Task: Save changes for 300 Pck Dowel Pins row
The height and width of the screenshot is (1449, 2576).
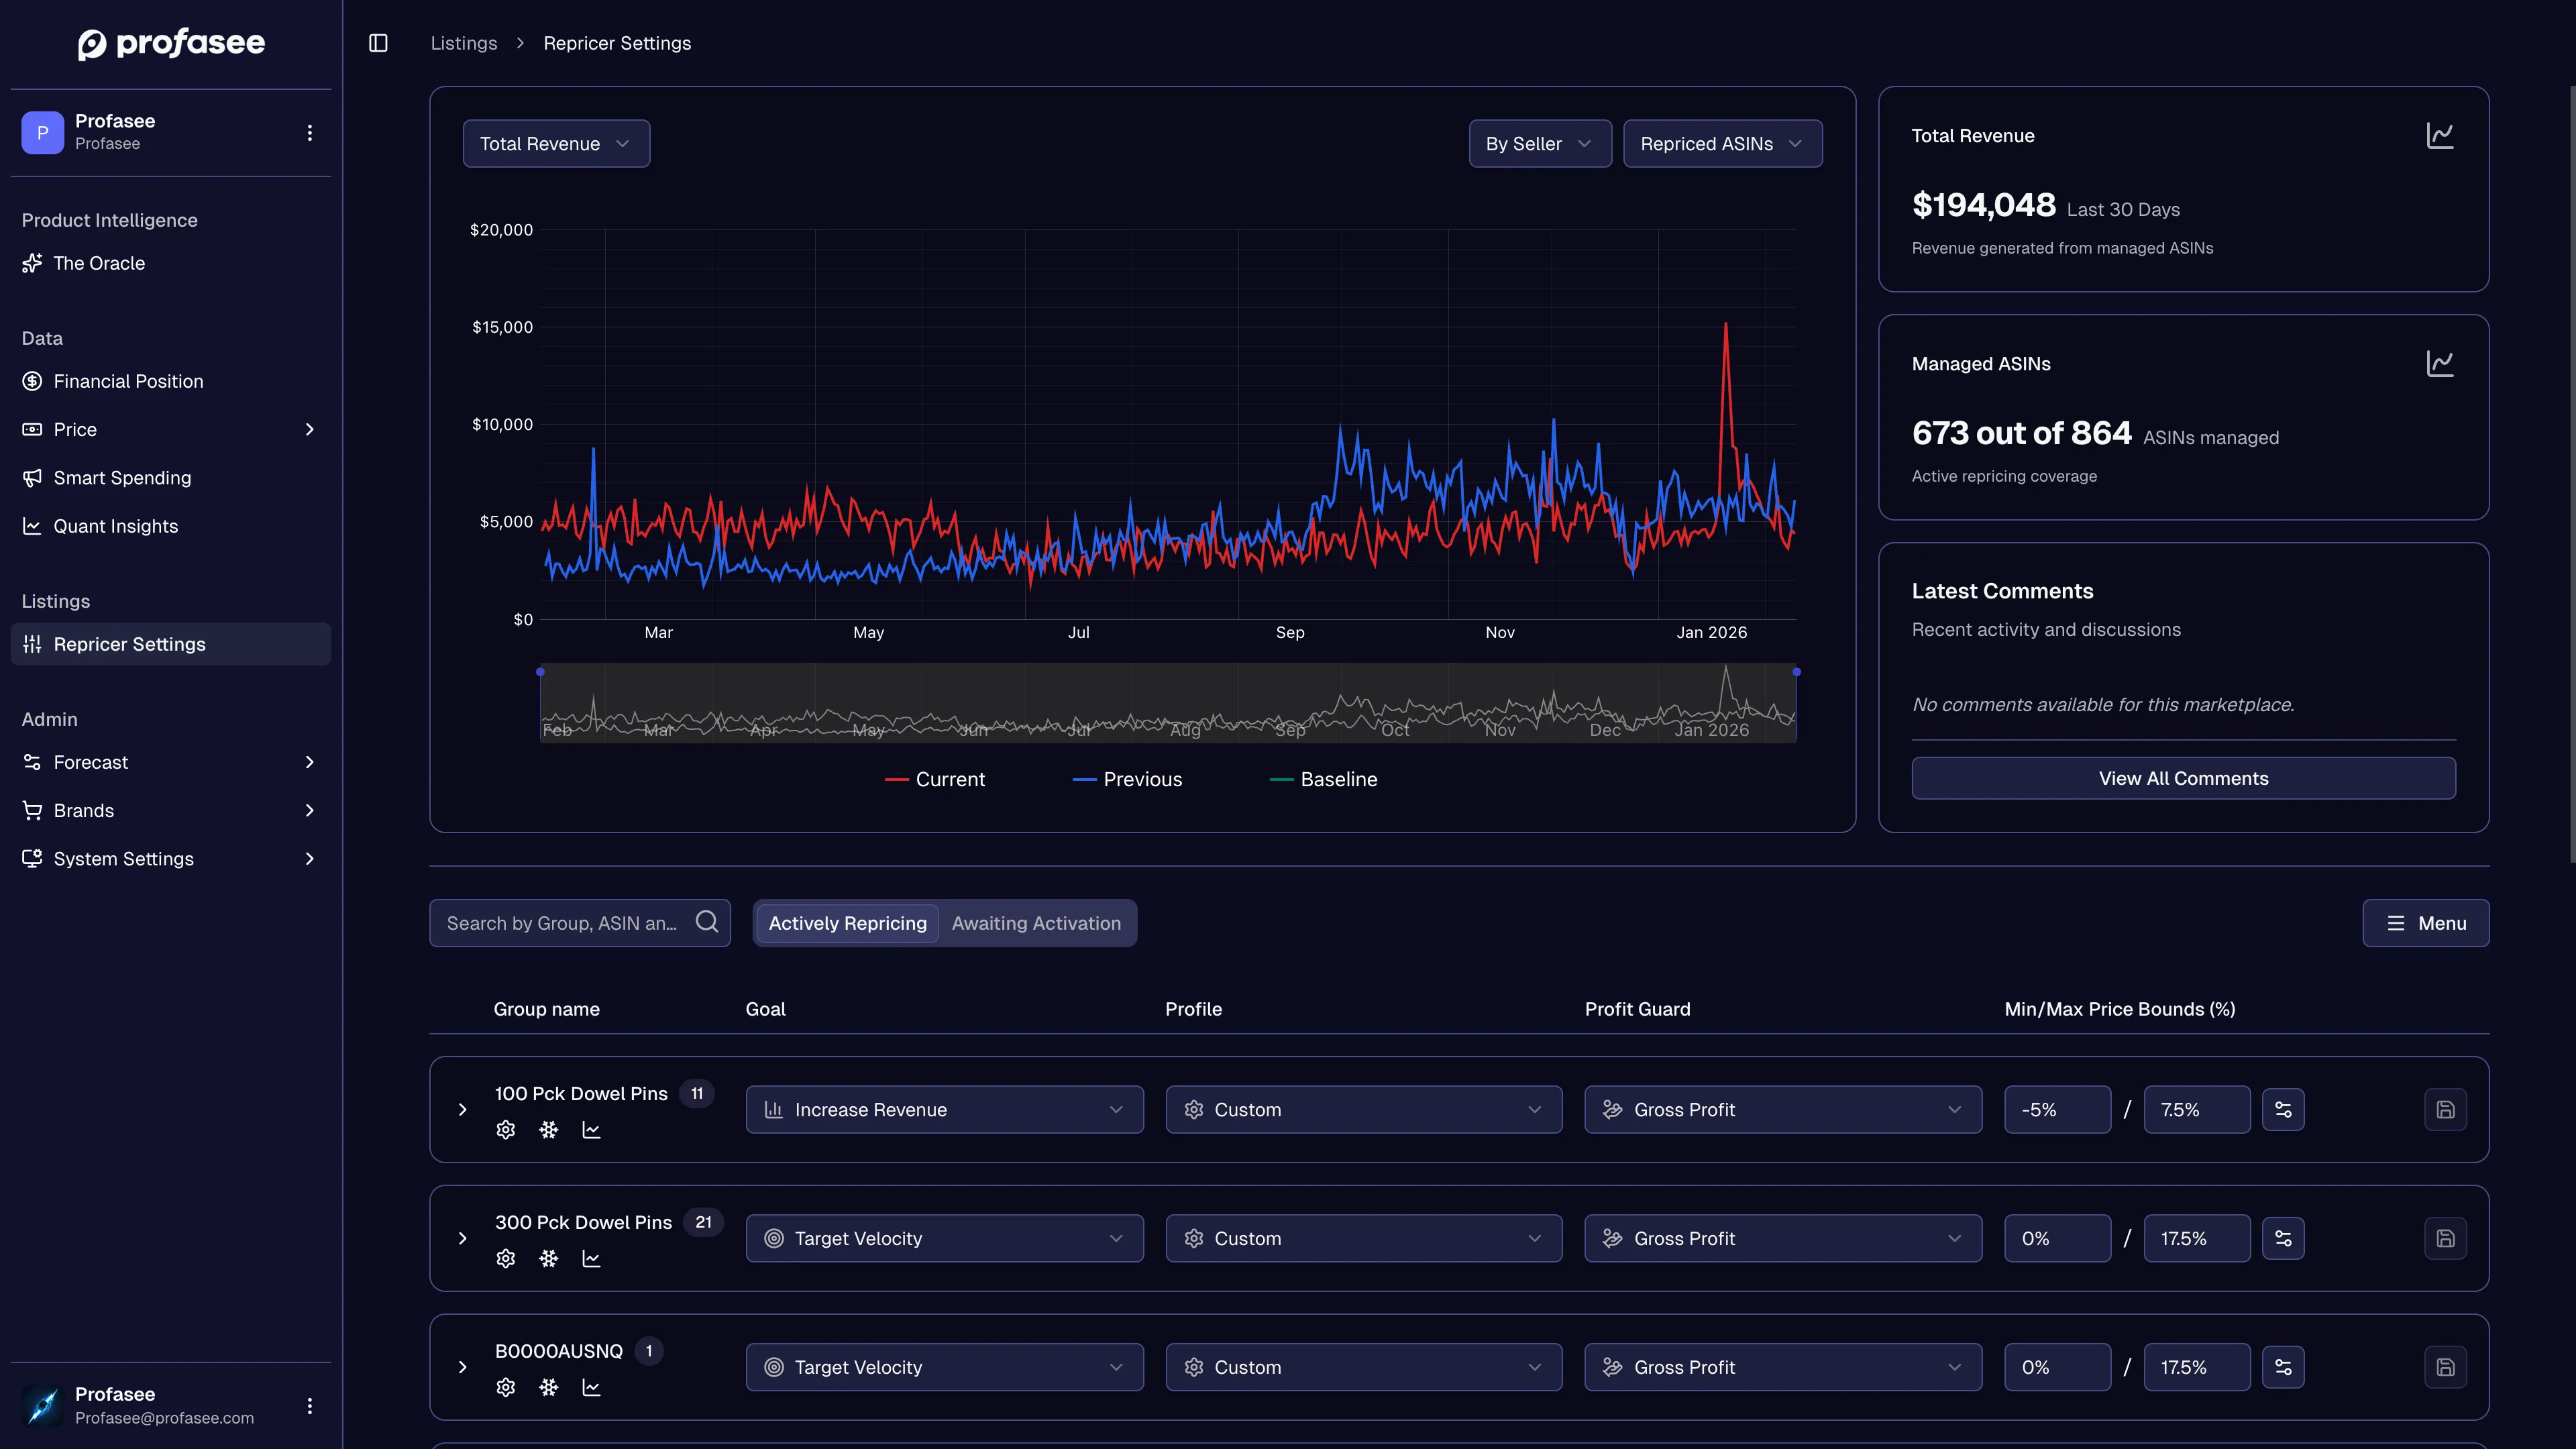Action: click(x=2446, y=1238)
